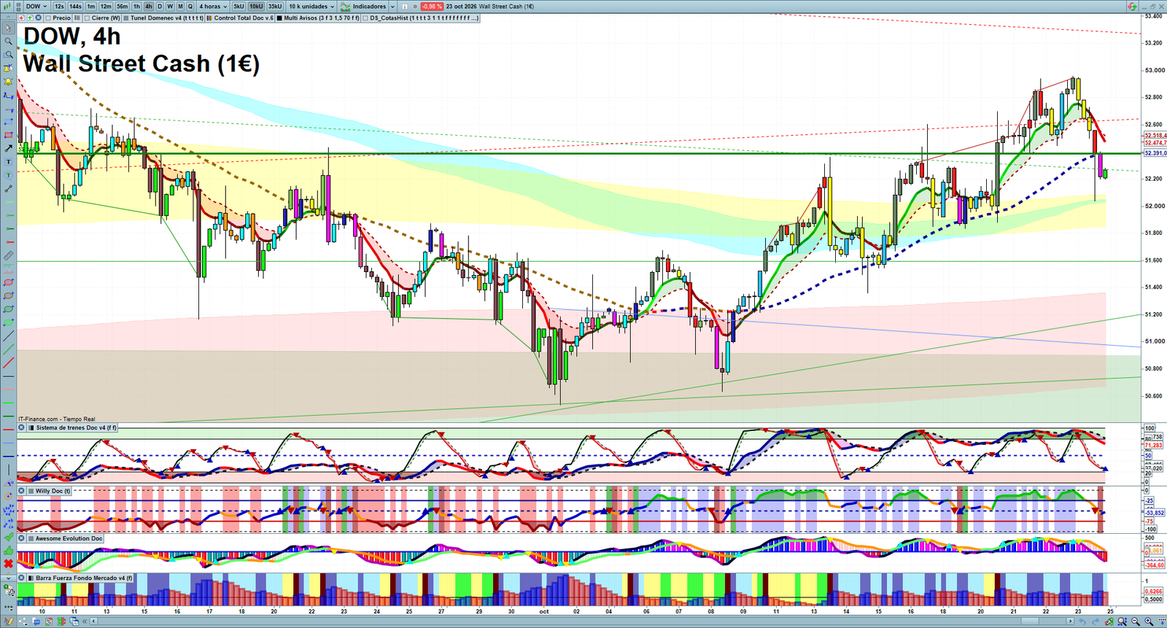
Task: Select the red diagonal line tool
Action: (x=9, y=363)
